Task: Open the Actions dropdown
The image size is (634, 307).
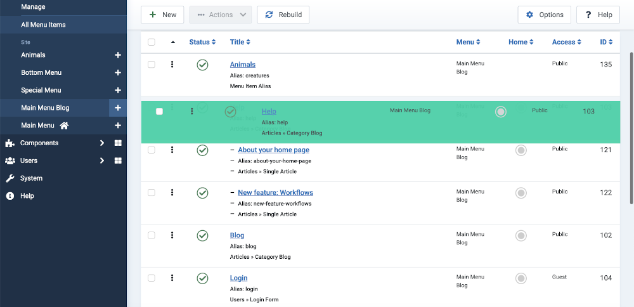Action: [x=220, y=15]
